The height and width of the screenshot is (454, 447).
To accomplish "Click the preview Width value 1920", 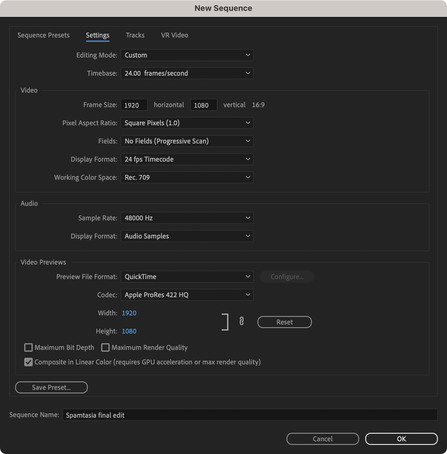I will 129,313.
